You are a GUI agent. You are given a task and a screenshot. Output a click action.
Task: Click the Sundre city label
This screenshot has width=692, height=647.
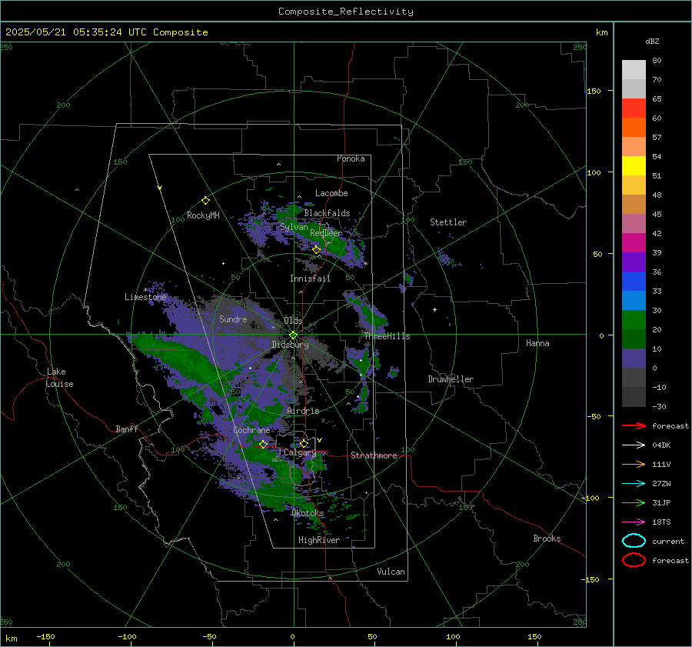pyautogui.click(x=233, y=318)
